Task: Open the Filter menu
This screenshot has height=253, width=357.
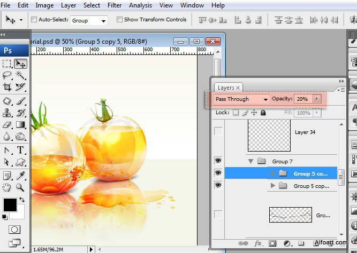Action: point(115,5)
